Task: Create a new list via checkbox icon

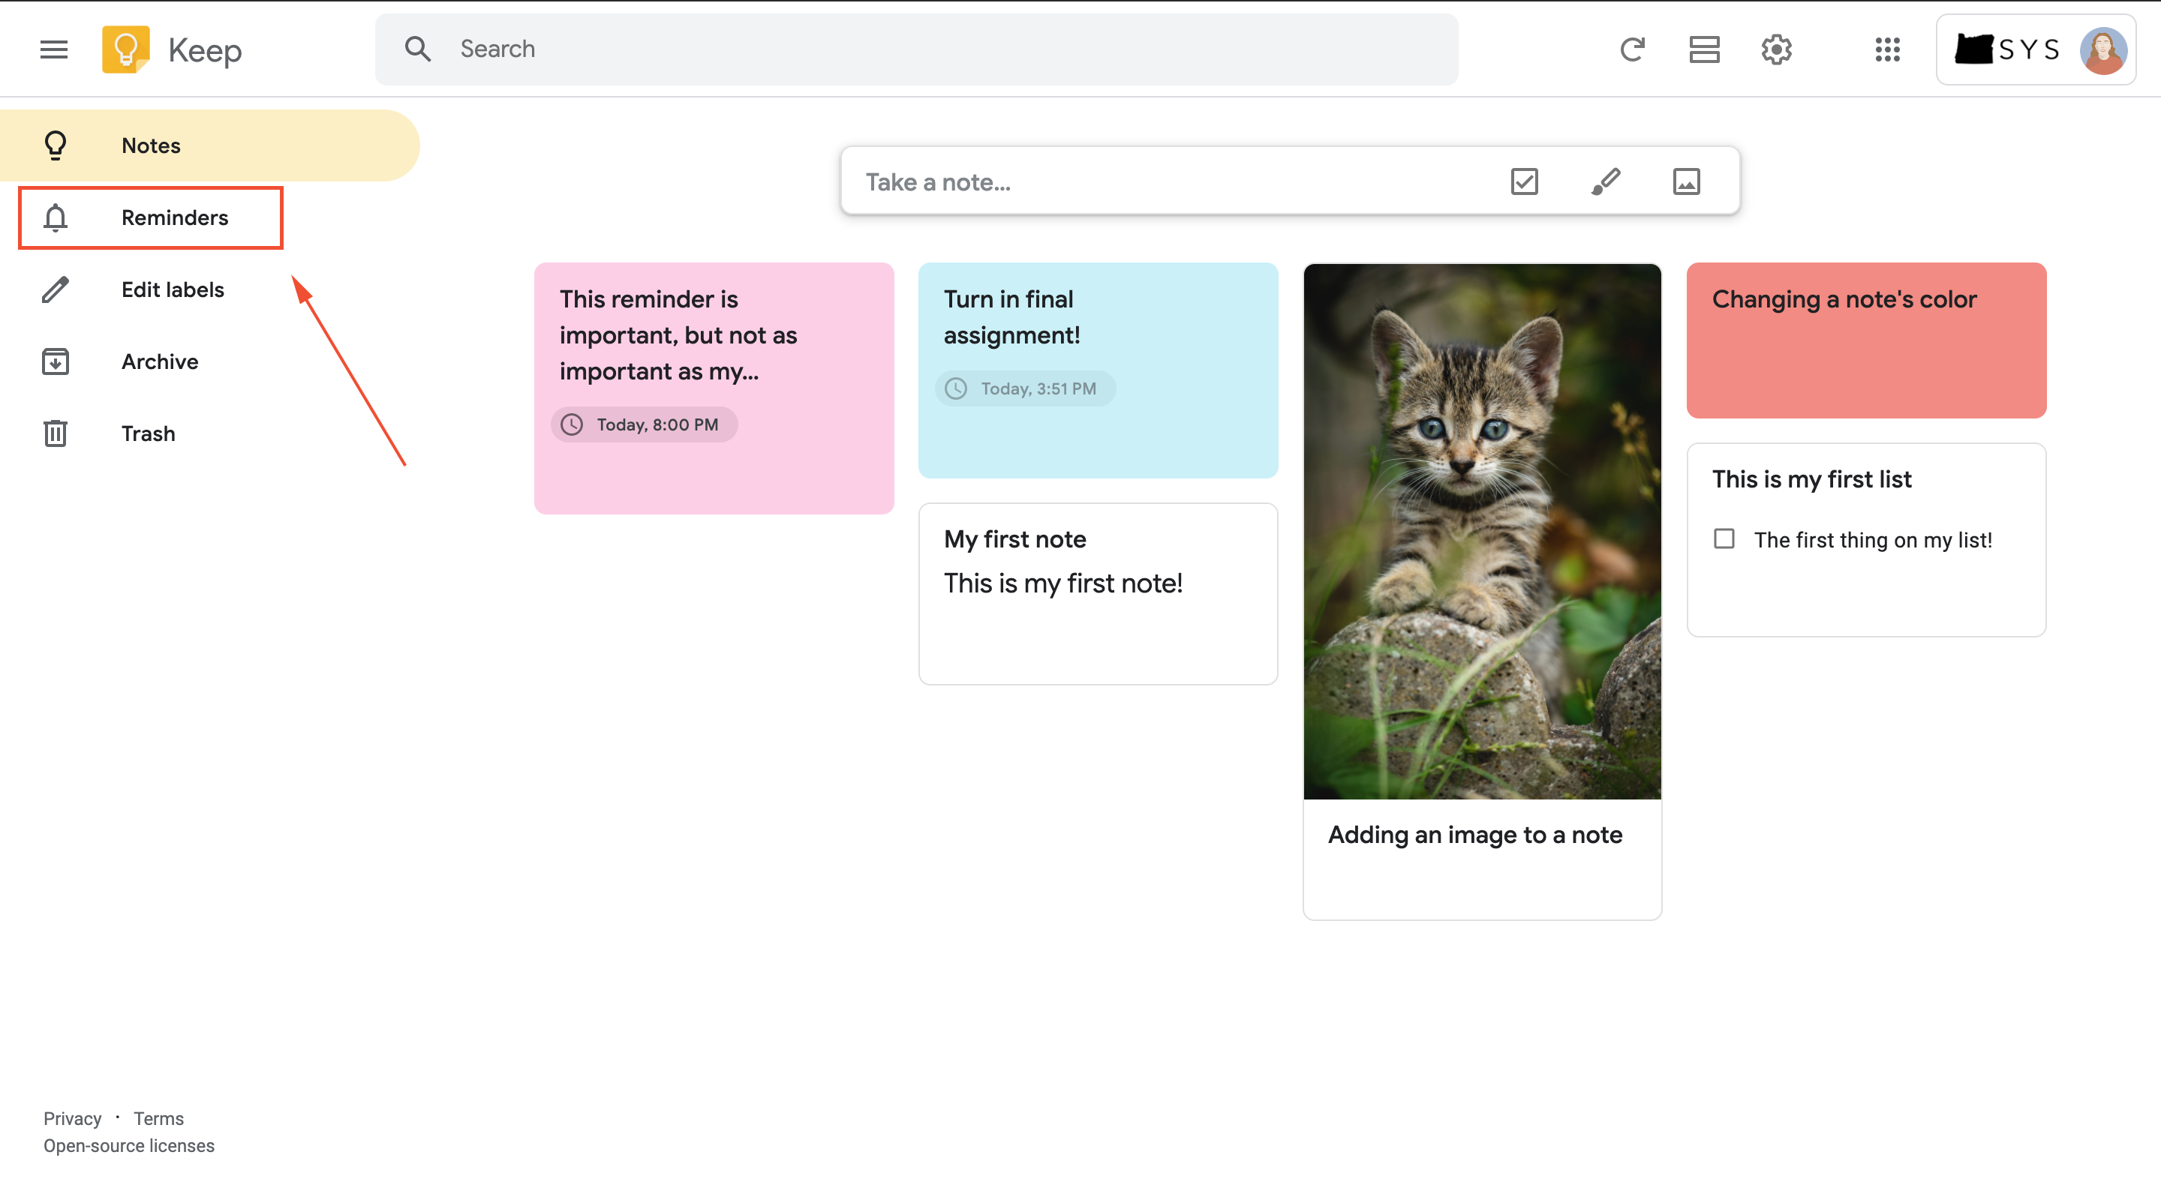Action: point(1523,181)
